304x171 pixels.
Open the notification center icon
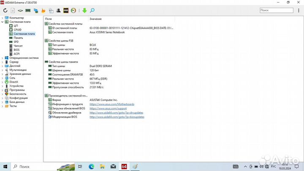pyautogui.click(x=297, y=166)
